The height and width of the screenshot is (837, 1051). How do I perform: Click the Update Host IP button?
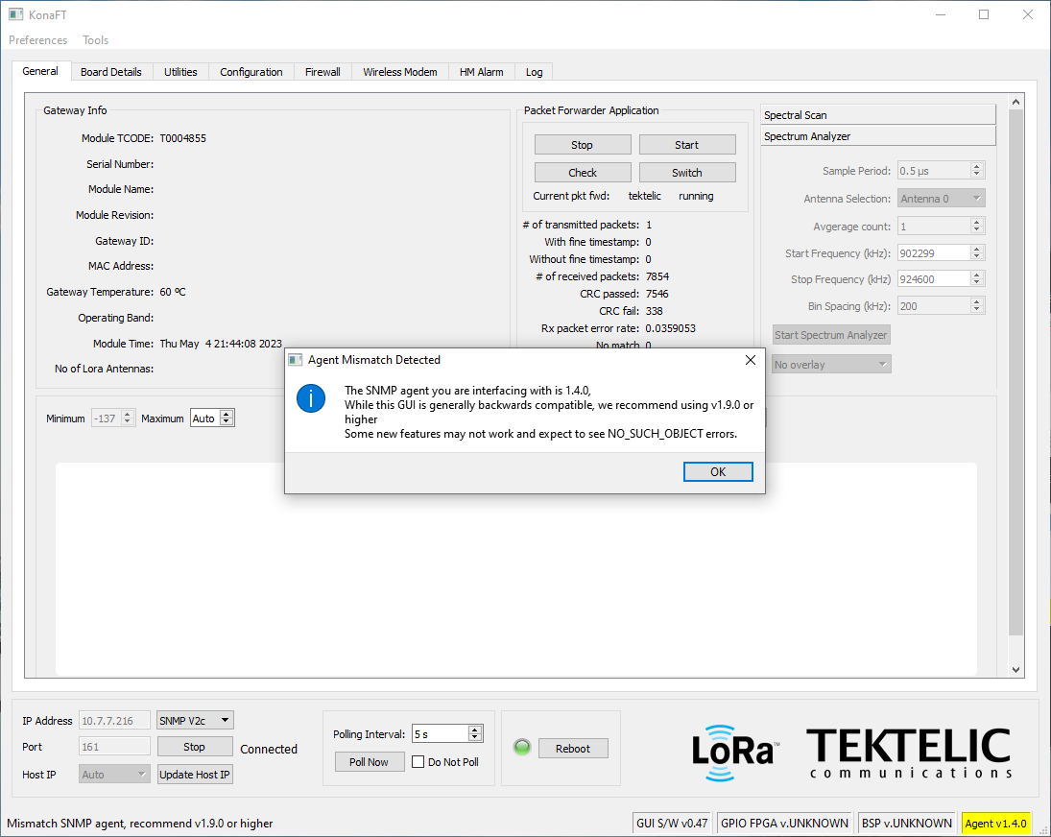(195, 774)
